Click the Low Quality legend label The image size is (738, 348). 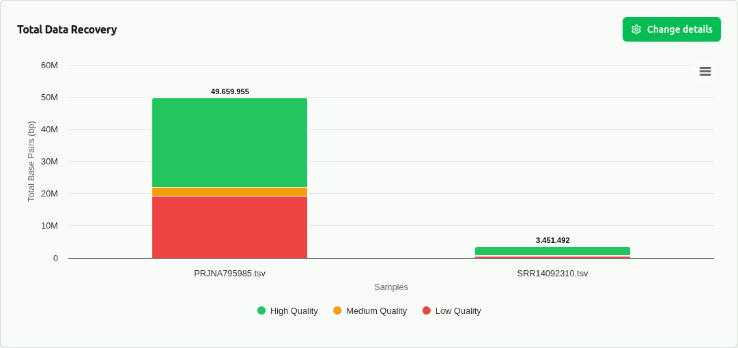click(x=458, y=311)
